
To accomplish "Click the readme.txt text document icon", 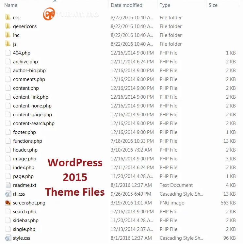I will [8, 185].
